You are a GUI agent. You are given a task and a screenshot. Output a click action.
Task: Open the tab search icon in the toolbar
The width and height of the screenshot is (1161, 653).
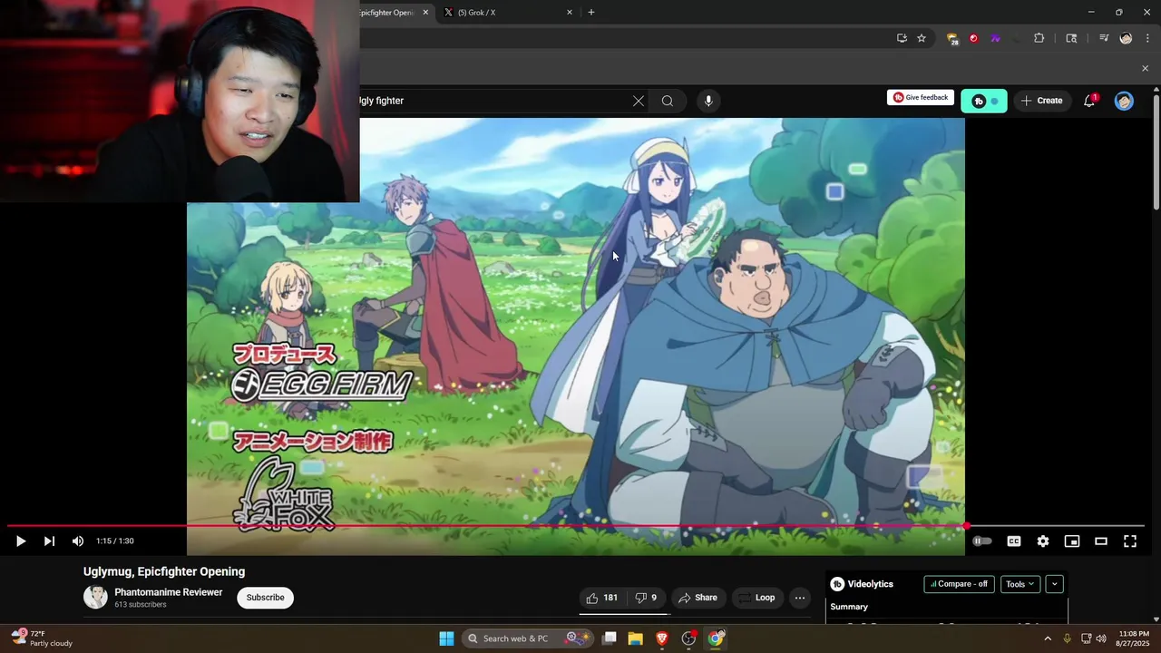[1071, 38]
